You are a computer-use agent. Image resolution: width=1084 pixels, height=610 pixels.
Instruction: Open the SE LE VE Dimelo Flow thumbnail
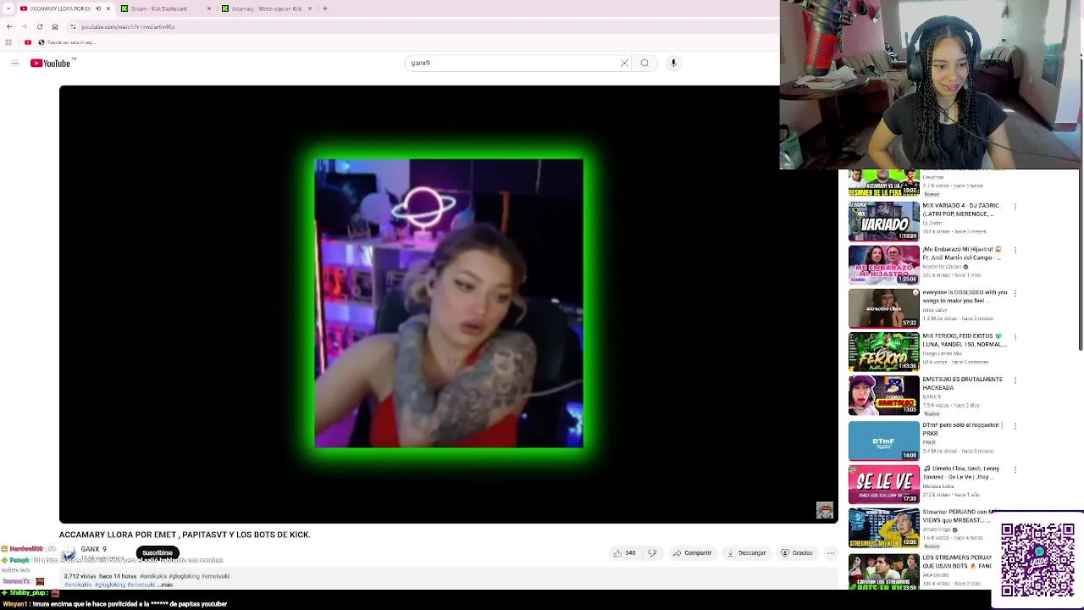pyautogui.click(x=884, y=485)
